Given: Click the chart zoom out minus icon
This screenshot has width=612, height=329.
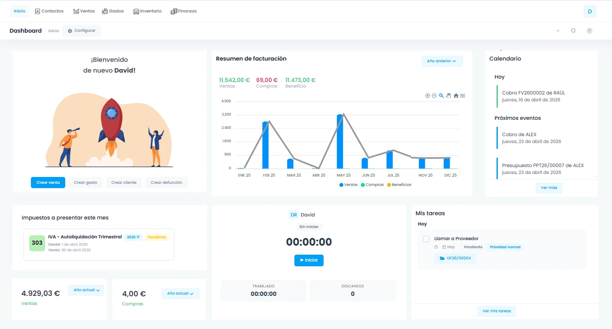Looking at the screenshot, I should click(434, 96).
